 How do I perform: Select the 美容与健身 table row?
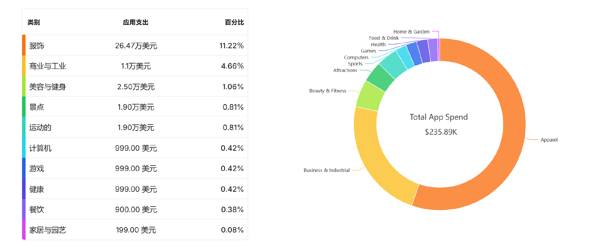click(x=136, y=86)
